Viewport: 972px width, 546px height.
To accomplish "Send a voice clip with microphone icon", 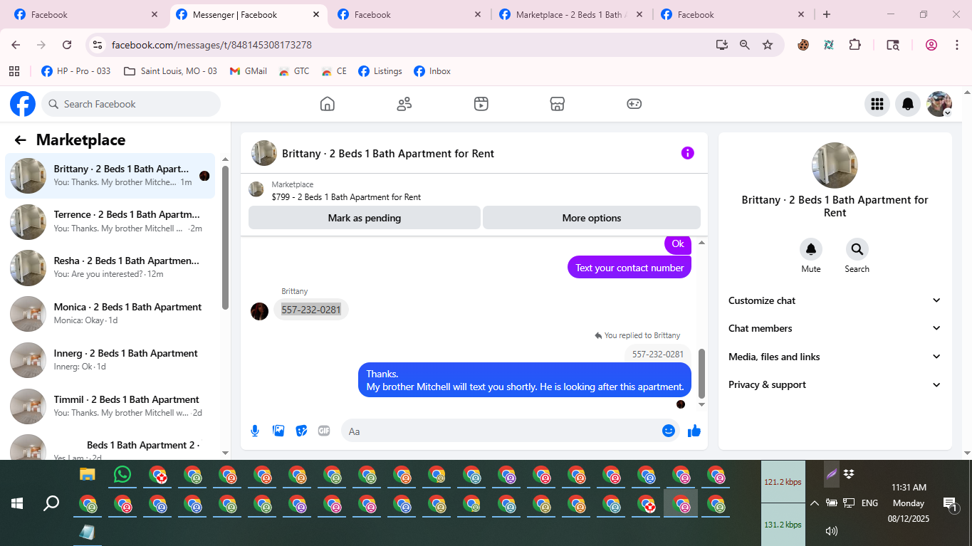I will point(255,431).
